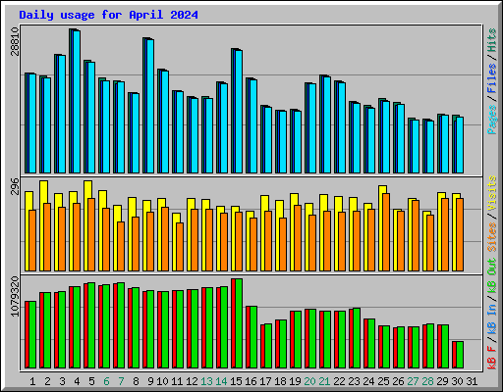Click the 'Hits' legend label
Image resolution: width=503 pixels, height=392 pixels.
(x=492, y=40)
